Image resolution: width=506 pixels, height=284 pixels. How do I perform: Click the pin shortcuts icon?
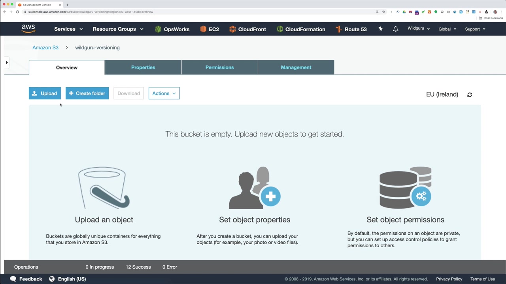(380, 29)
